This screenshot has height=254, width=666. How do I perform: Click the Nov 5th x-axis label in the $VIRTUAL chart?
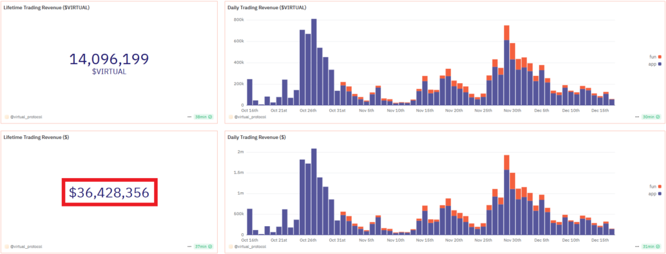tap(366, 110)
